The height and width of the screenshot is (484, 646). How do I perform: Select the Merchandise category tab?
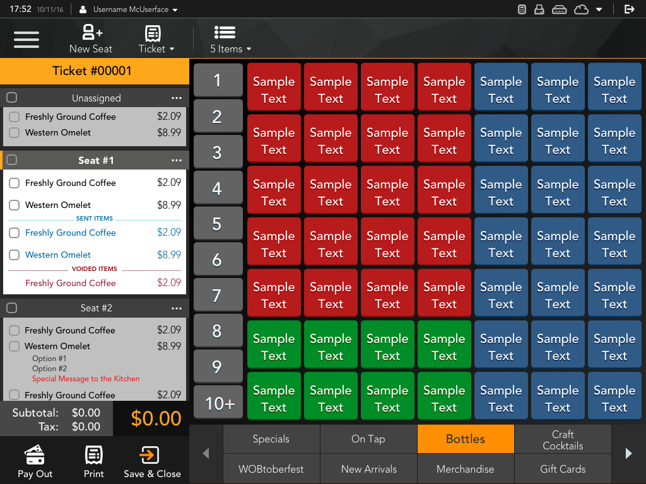click(466, 469)
